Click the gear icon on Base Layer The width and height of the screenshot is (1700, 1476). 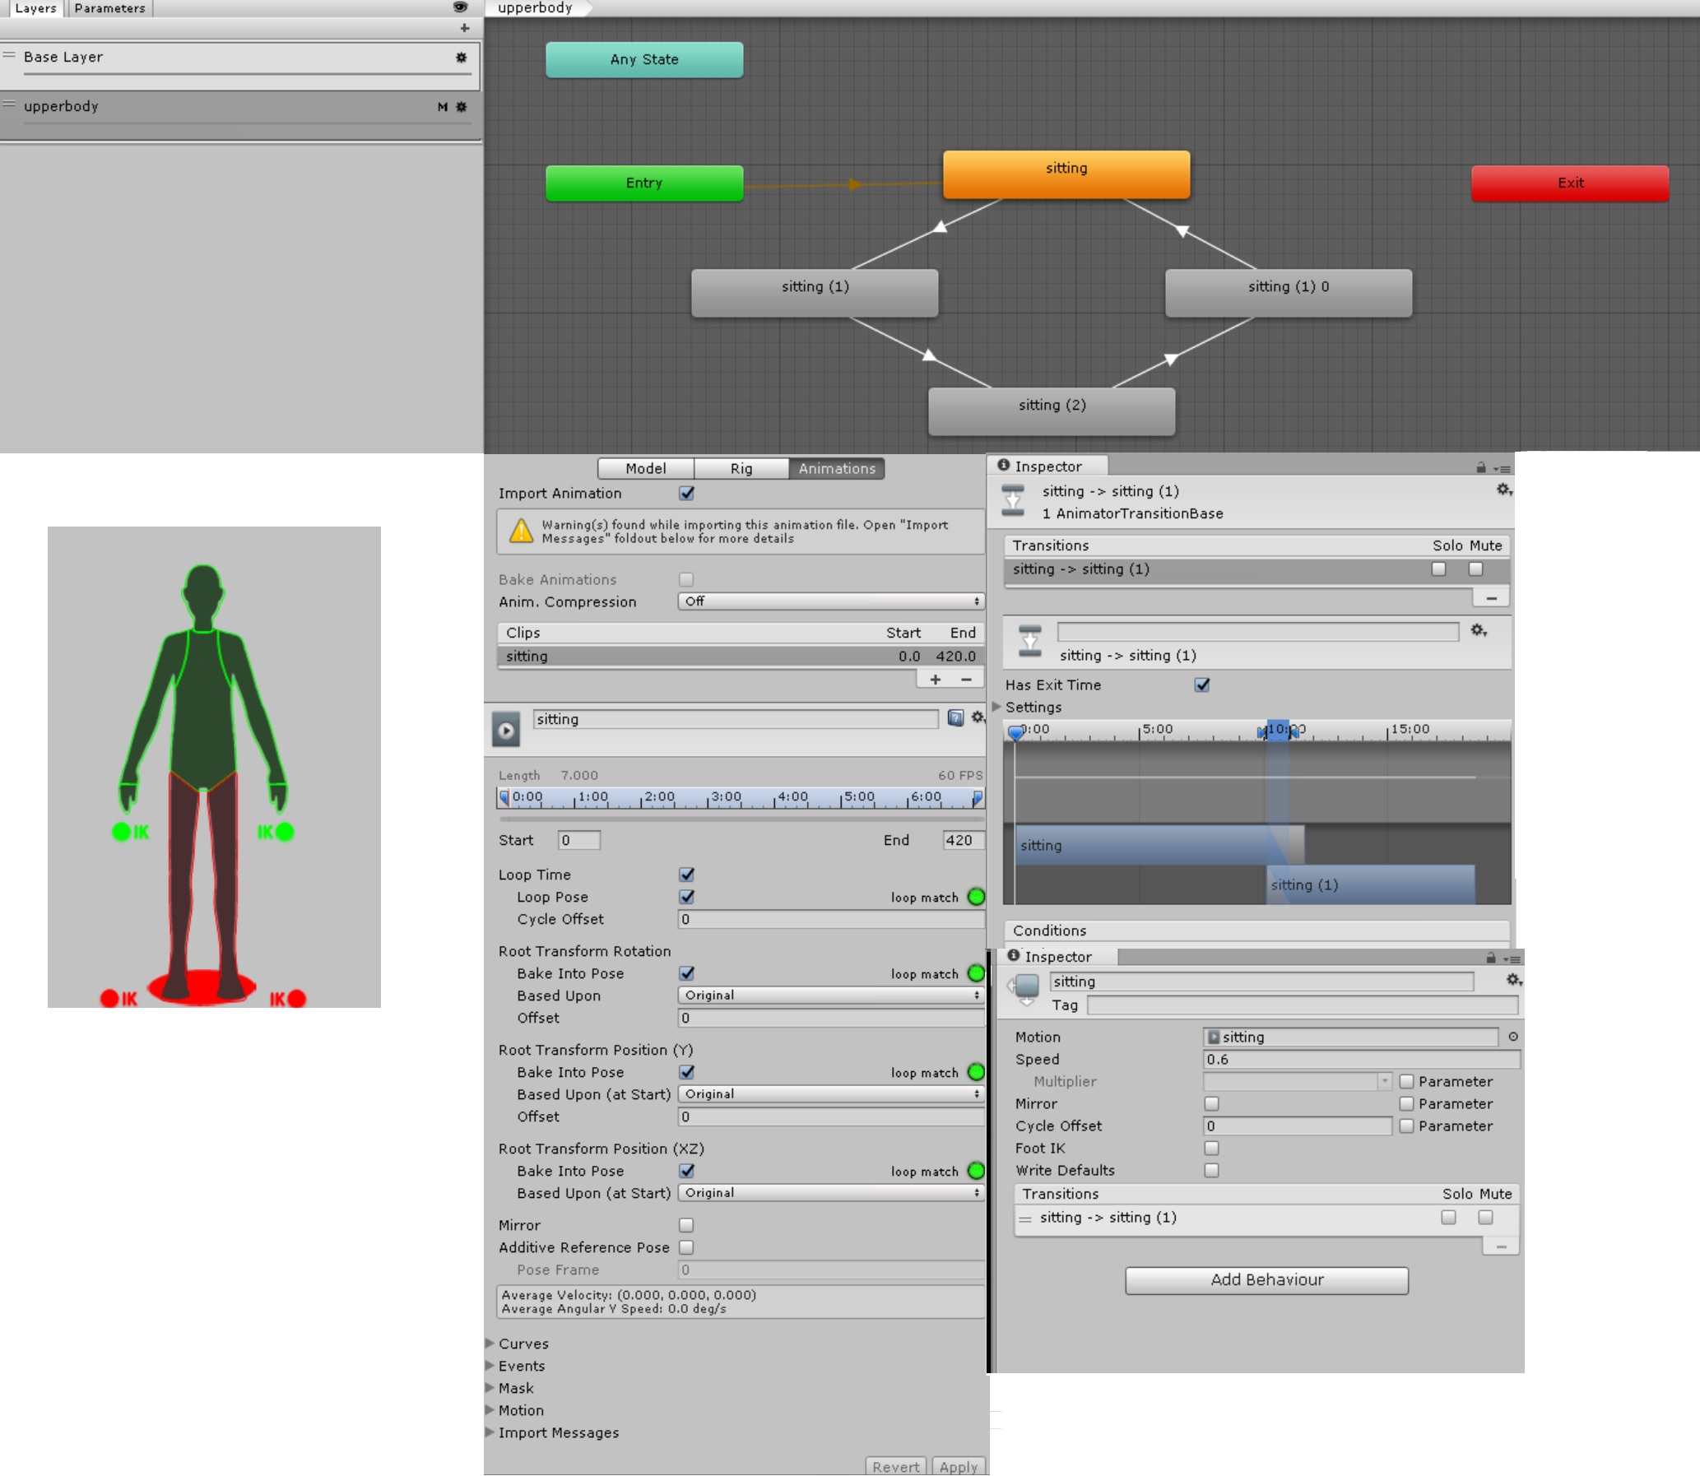[x=461, y=58]
